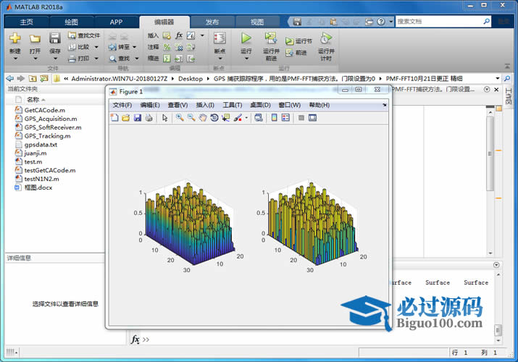Open Figure 1 File (文件) menu
The height and width of the screenshot is (362, 518).
122,105
